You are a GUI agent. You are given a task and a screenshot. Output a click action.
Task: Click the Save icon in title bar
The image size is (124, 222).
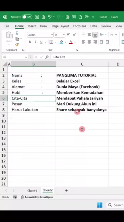pyautogui.click(x=37, y=17)
